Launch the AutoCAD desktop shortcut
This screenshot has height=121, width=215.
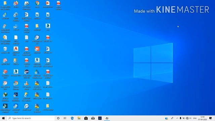click(x=16, y=51)
